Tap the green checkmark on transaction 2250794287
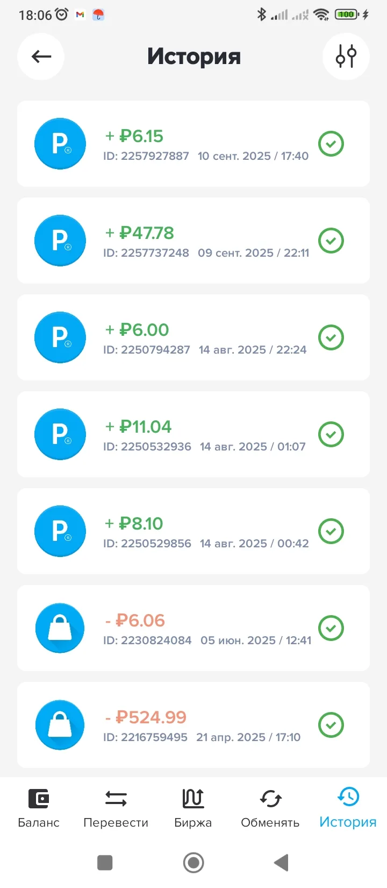This screenshot has width=387, height=888. click(331, 337)
